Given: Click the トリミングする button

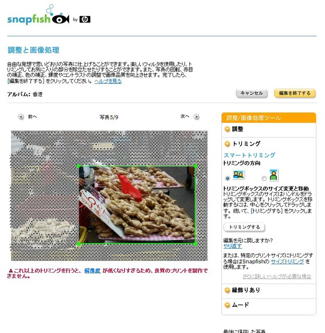Looking at the screenshot, I should point(245,227).
